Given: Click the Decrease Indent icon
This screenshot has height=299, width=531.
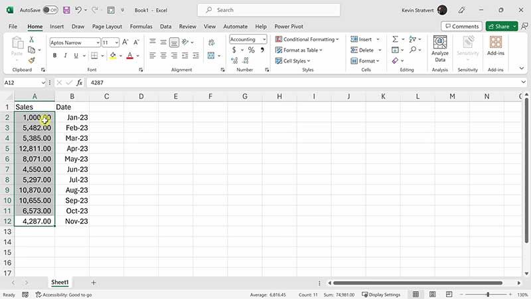Looking at the screenshot, I should (185, 55).
